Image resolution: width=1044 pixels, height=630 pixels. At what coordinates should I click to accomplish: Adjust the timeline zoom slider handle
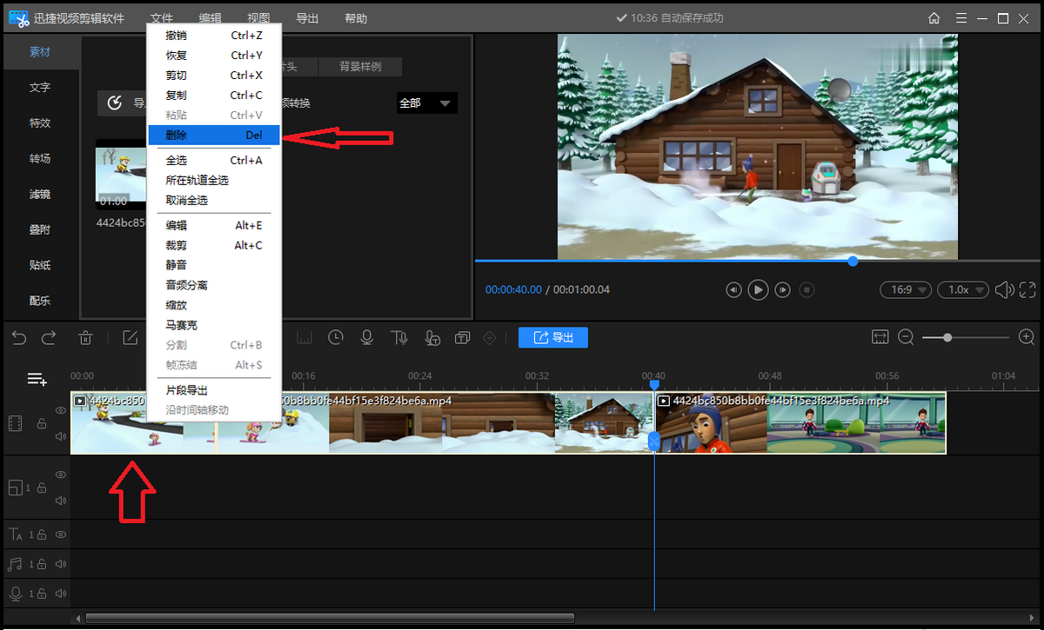pyautogui.click(x=947, y=337)
